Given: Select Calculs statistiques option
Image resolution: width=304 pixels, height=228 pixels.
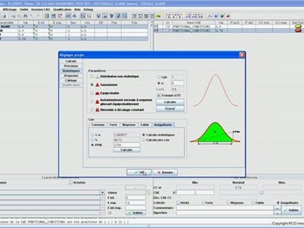Looking at the screenshot, I should coord(144,135).
